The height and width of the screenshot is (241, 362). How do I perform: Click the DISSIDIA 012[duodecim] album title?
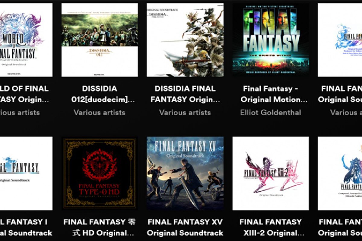coord(100,94)
